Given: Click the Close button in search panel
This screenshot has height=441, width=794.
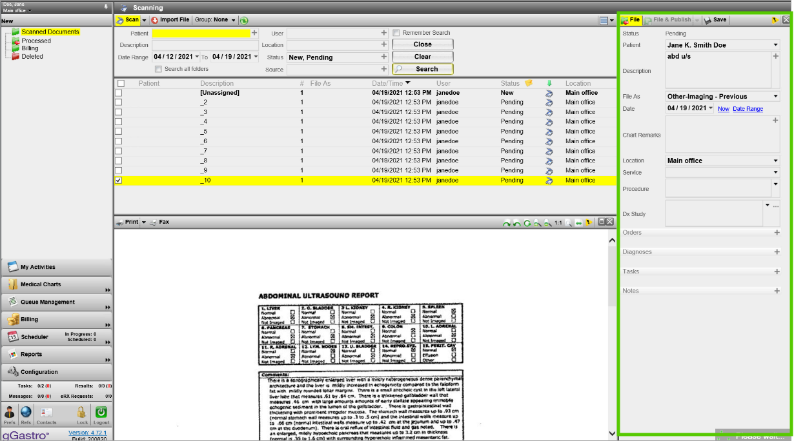Looking at the screenshot, I should [x=423, y=44].
